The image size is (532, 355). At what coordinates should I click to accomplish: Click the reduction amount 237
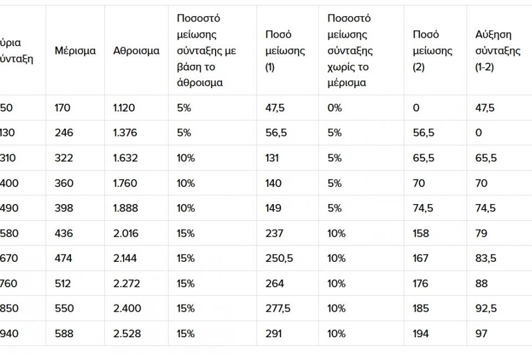tap(274, 234)
